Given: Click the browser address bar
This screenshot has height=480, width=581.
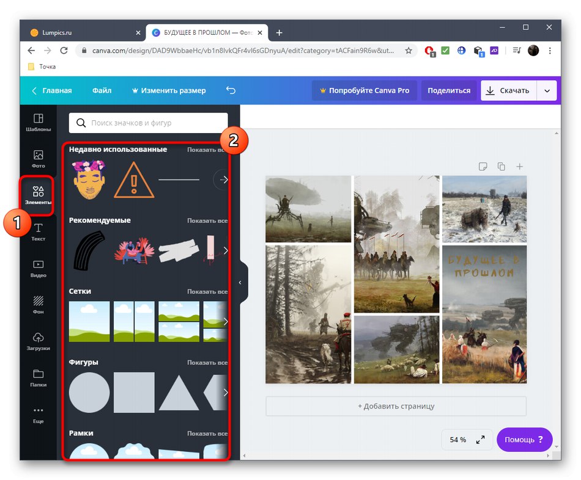Looking at the screenshot, I should point(243,50).
